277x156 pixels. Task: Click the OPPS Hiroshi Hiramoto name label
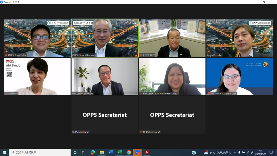(84, 55)
